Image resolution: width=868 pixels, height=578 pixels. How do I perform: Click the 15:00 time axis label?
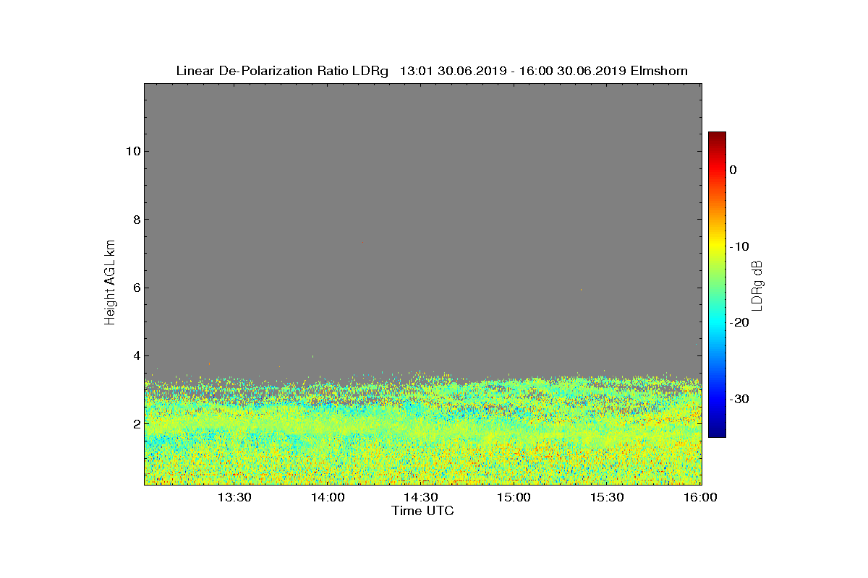point(514,498)
